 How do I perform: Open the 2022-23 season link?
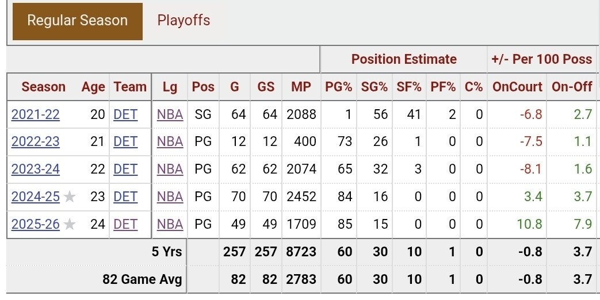point(36,141)
